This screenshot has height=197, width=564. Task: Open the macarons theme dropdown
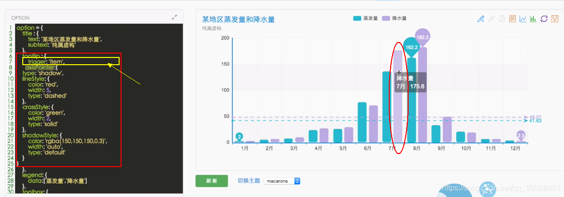click(x=282, y=181)
